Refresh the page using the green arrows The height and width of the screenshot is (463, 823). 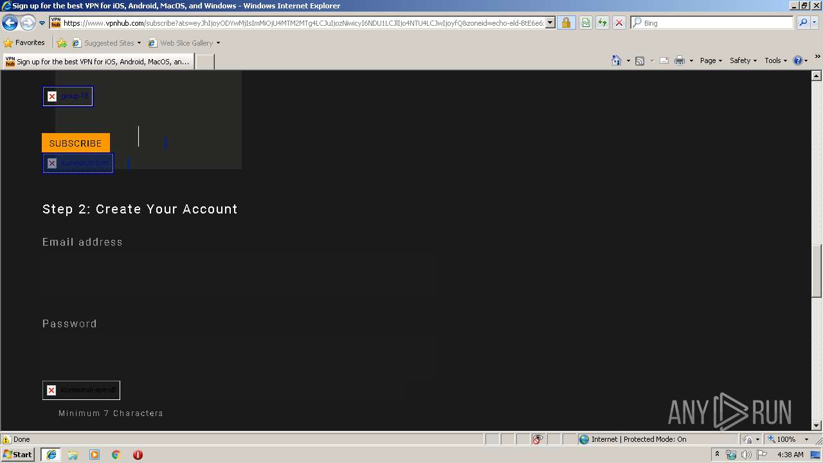click(602, 23)
